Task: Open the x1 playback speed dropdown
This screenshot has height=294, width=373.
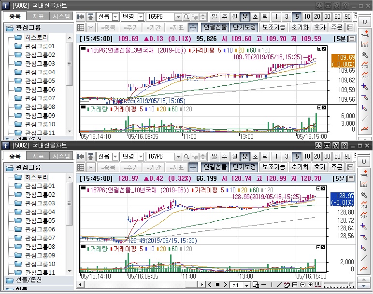Action: coord(246,285)
